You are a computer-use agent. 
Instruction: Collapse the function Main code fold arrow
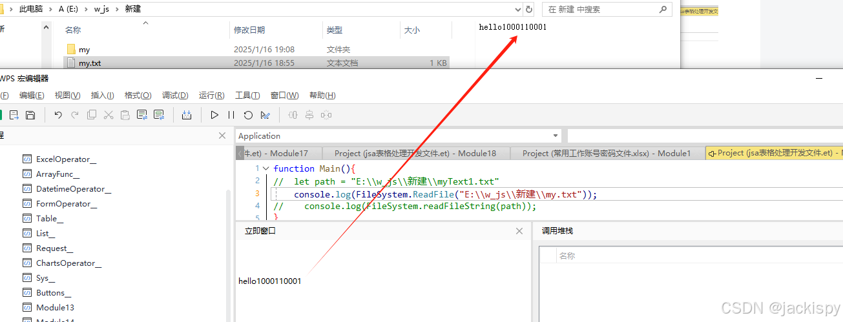click(267, 169)
